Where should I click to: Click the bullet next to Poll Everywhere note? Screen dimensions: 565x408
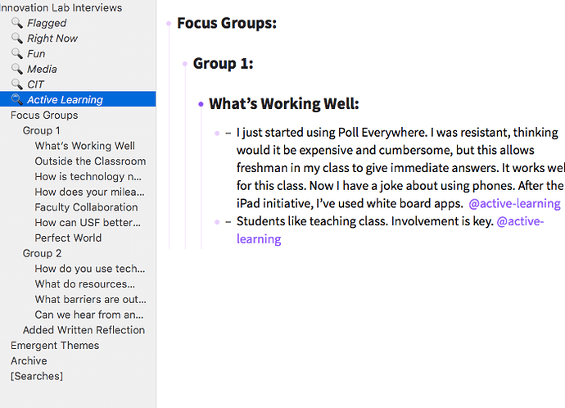click(x=217, y=133)
